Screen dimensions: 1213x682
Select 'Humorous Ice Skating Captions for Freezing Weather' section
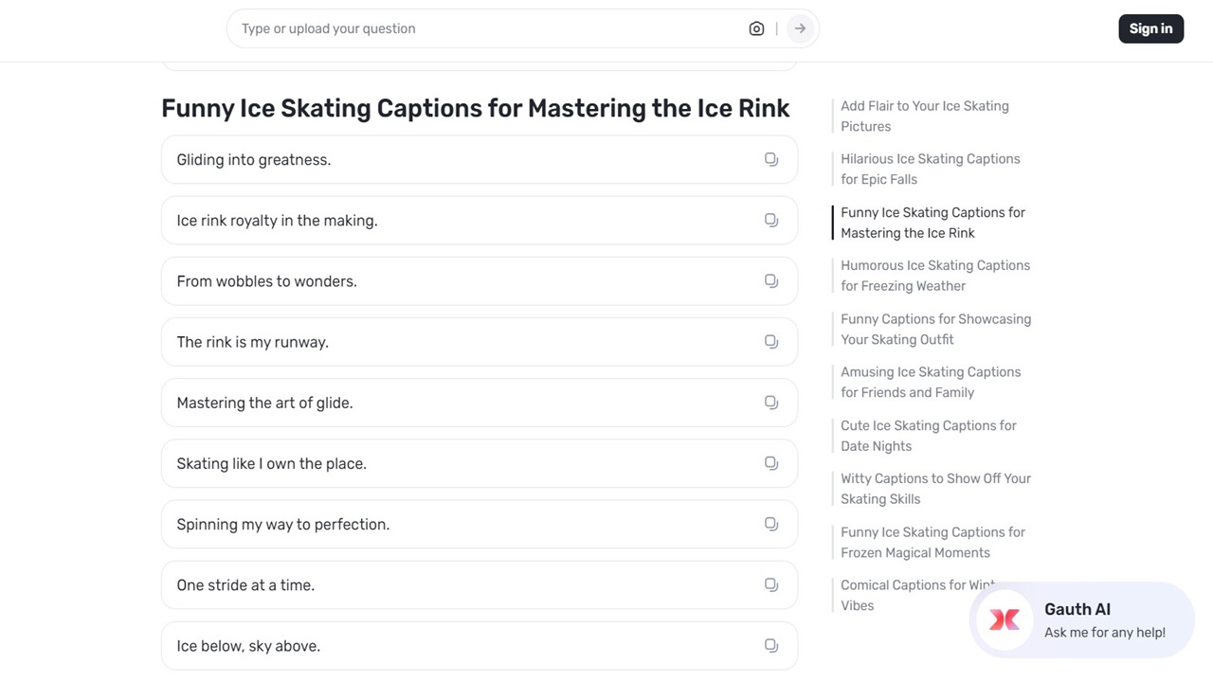click(934, 276)
